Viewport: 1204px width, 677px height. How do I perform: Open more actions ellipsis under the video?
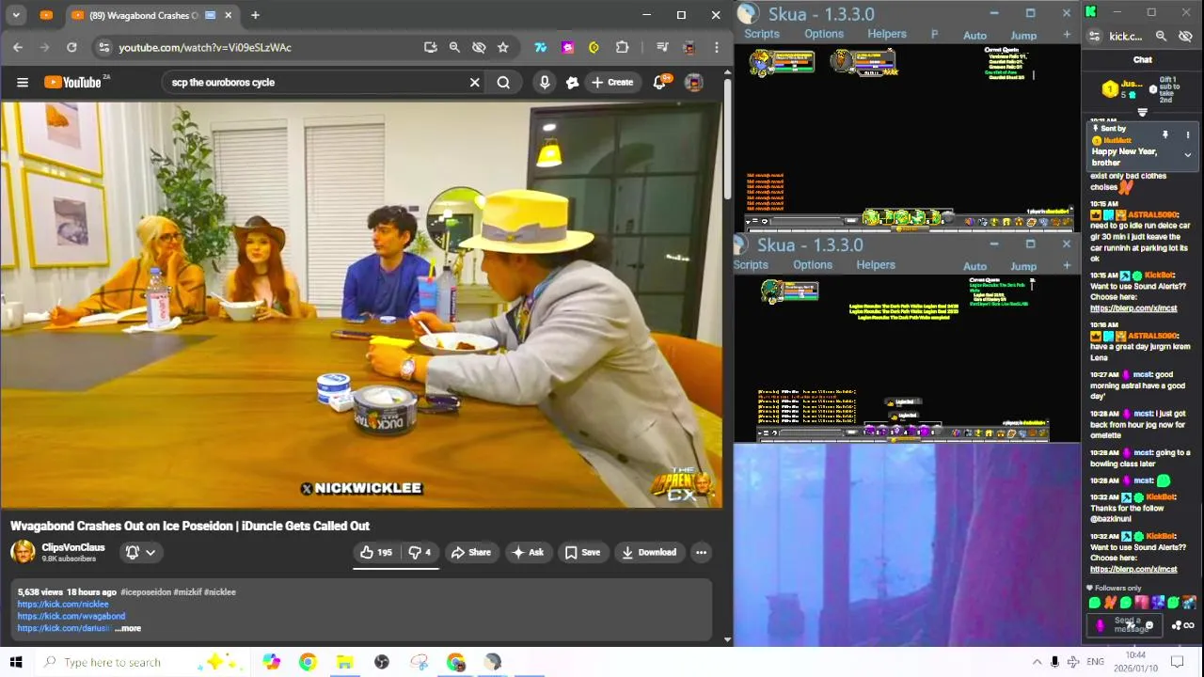[x=701, y=553]
